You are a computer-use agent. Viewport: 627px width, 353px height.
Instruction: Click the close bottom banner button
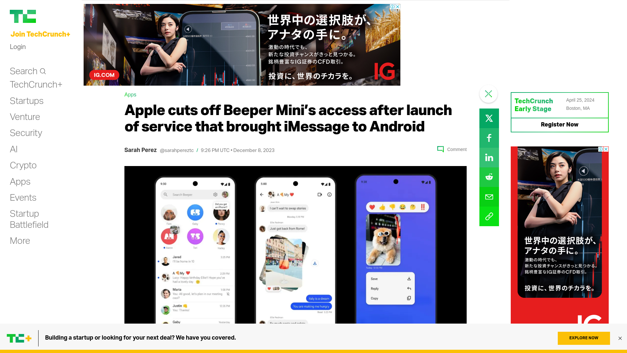click(x=620, y=338)
